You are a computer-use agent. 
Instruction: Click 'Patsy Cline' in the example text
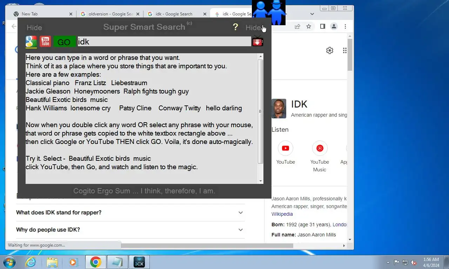135,108
